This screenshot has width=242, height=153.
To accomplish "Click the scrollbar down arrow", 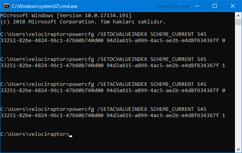I will [x=238, y=149].
